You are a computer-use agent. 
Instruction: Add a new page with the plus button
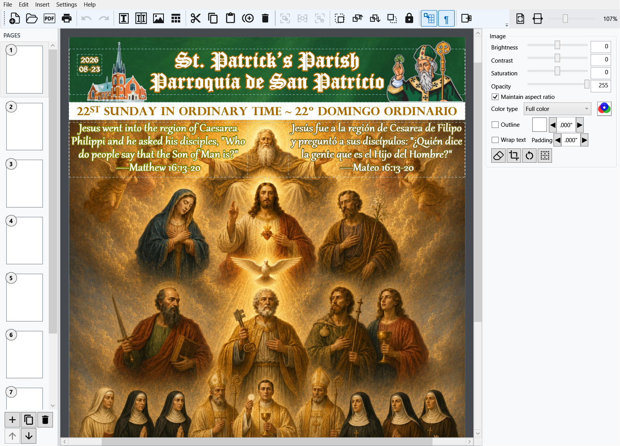pyautogui.click(x=12, y=420)
